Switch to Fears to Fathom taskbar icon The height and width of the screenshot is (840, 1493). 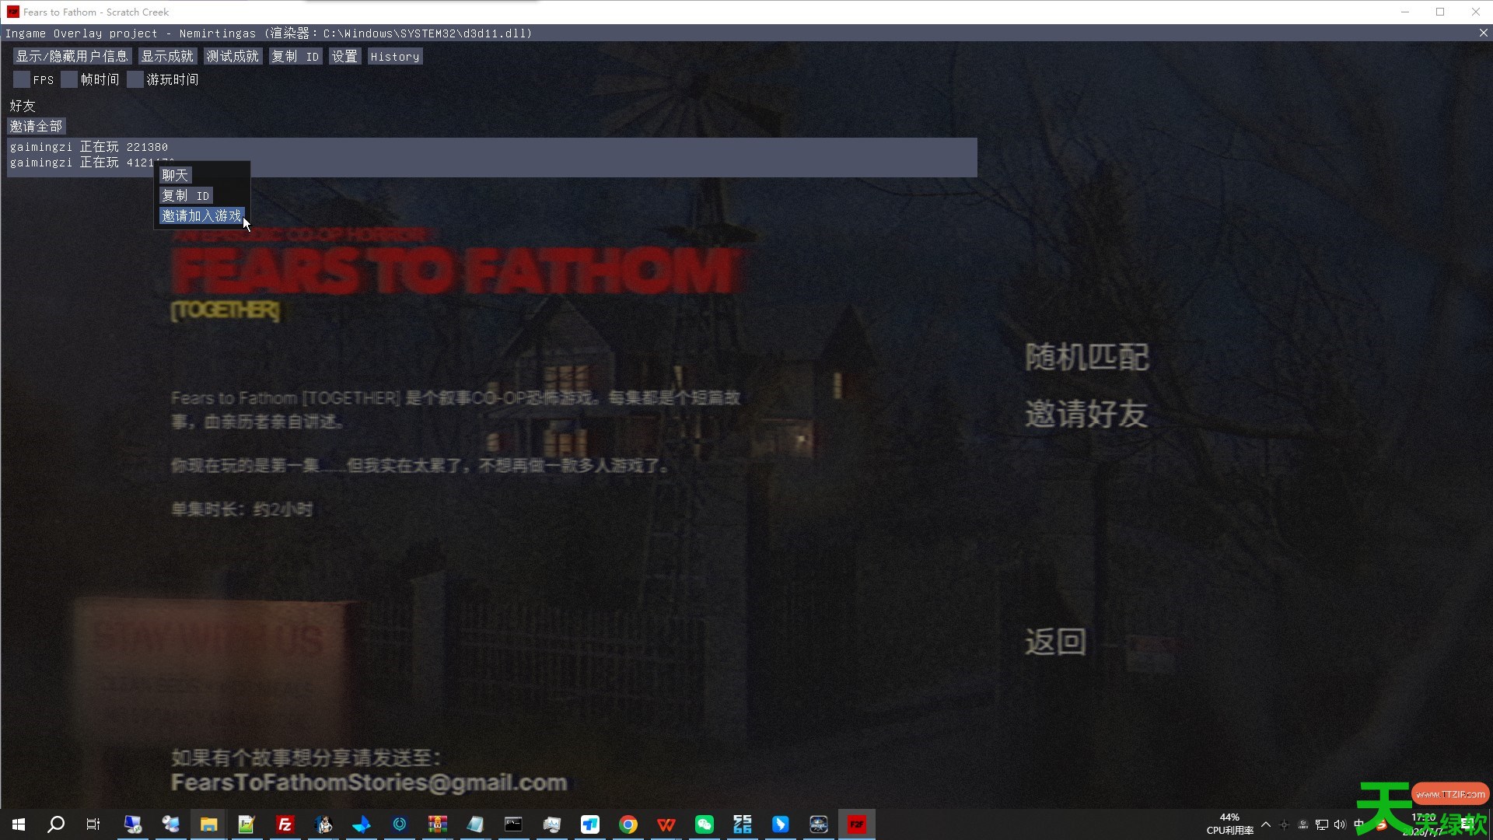click(x=856, y=824)
